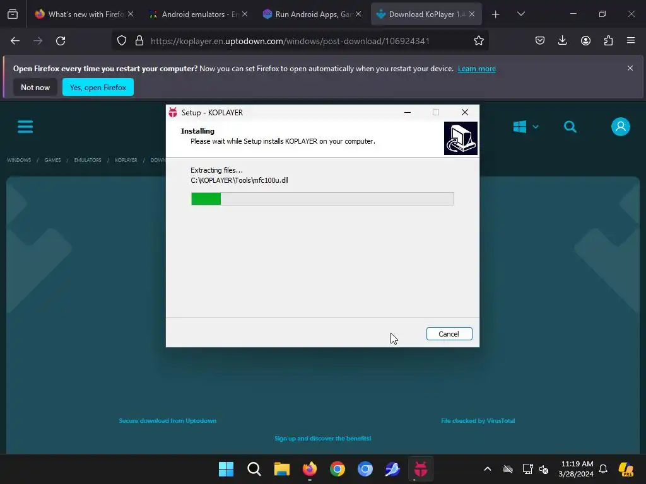
Task: Open Uptodown hamburger menu
Action: click(x=25, y=127)
